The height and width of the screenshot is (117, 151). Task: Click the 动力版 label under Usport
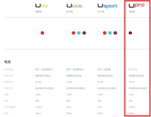pyautogui.click(x=101, y=12)
